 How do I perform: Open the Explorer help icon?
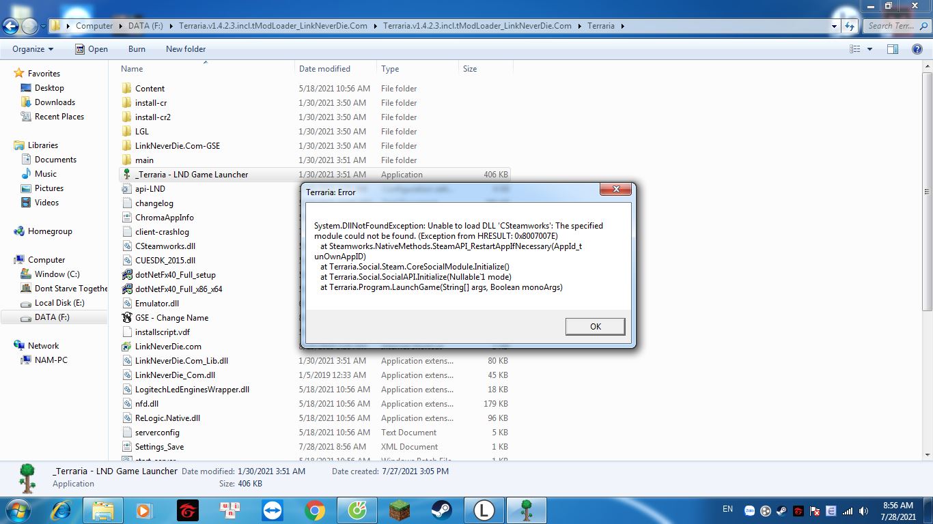(x=917, y=49)
